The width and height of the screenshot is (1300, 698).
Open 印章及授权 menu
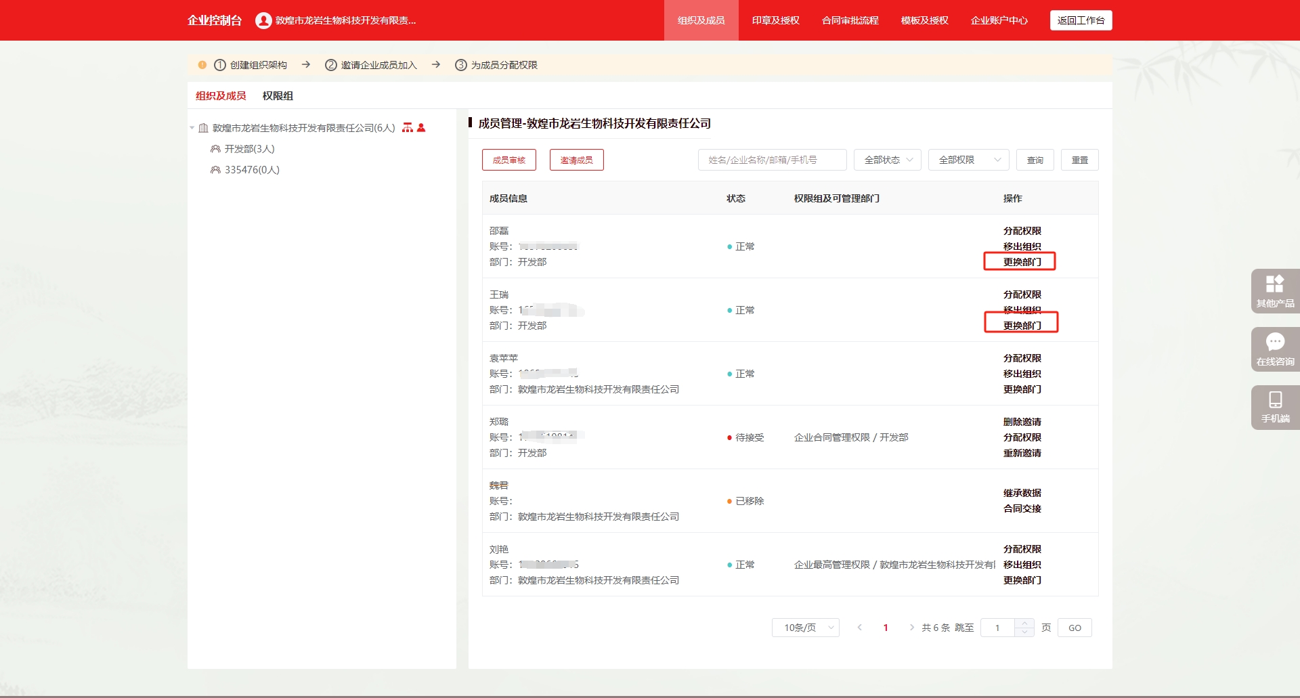[775, 20]
